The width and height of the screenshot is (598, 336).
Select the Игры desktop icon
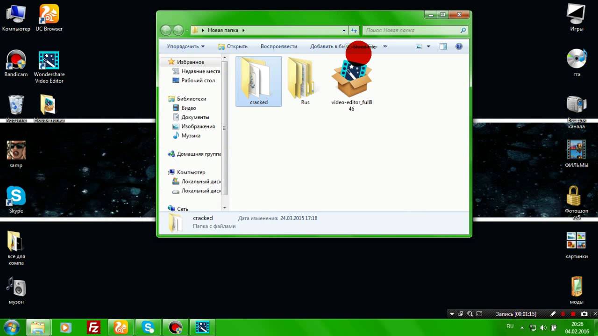(577, 18)
